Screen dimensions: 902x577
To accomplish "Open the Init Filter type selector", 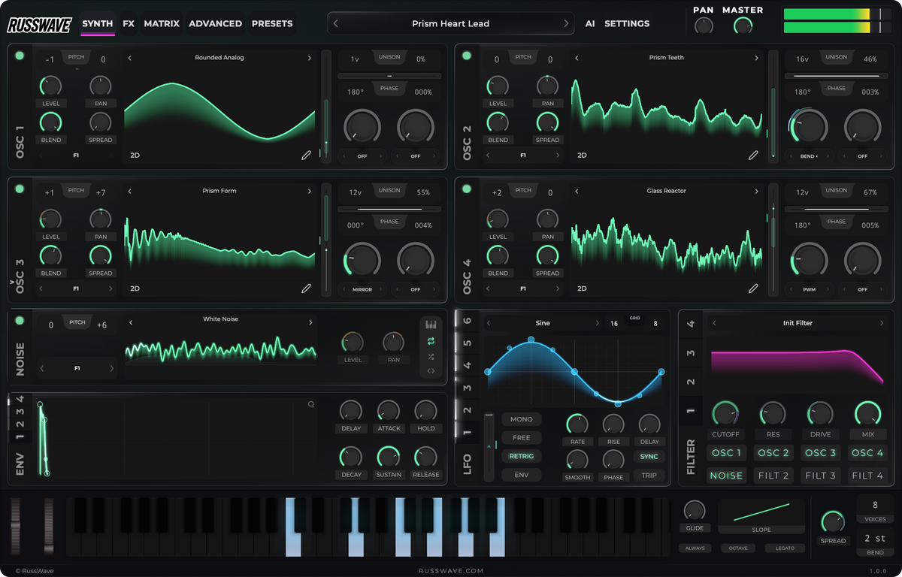I will 798,323.
